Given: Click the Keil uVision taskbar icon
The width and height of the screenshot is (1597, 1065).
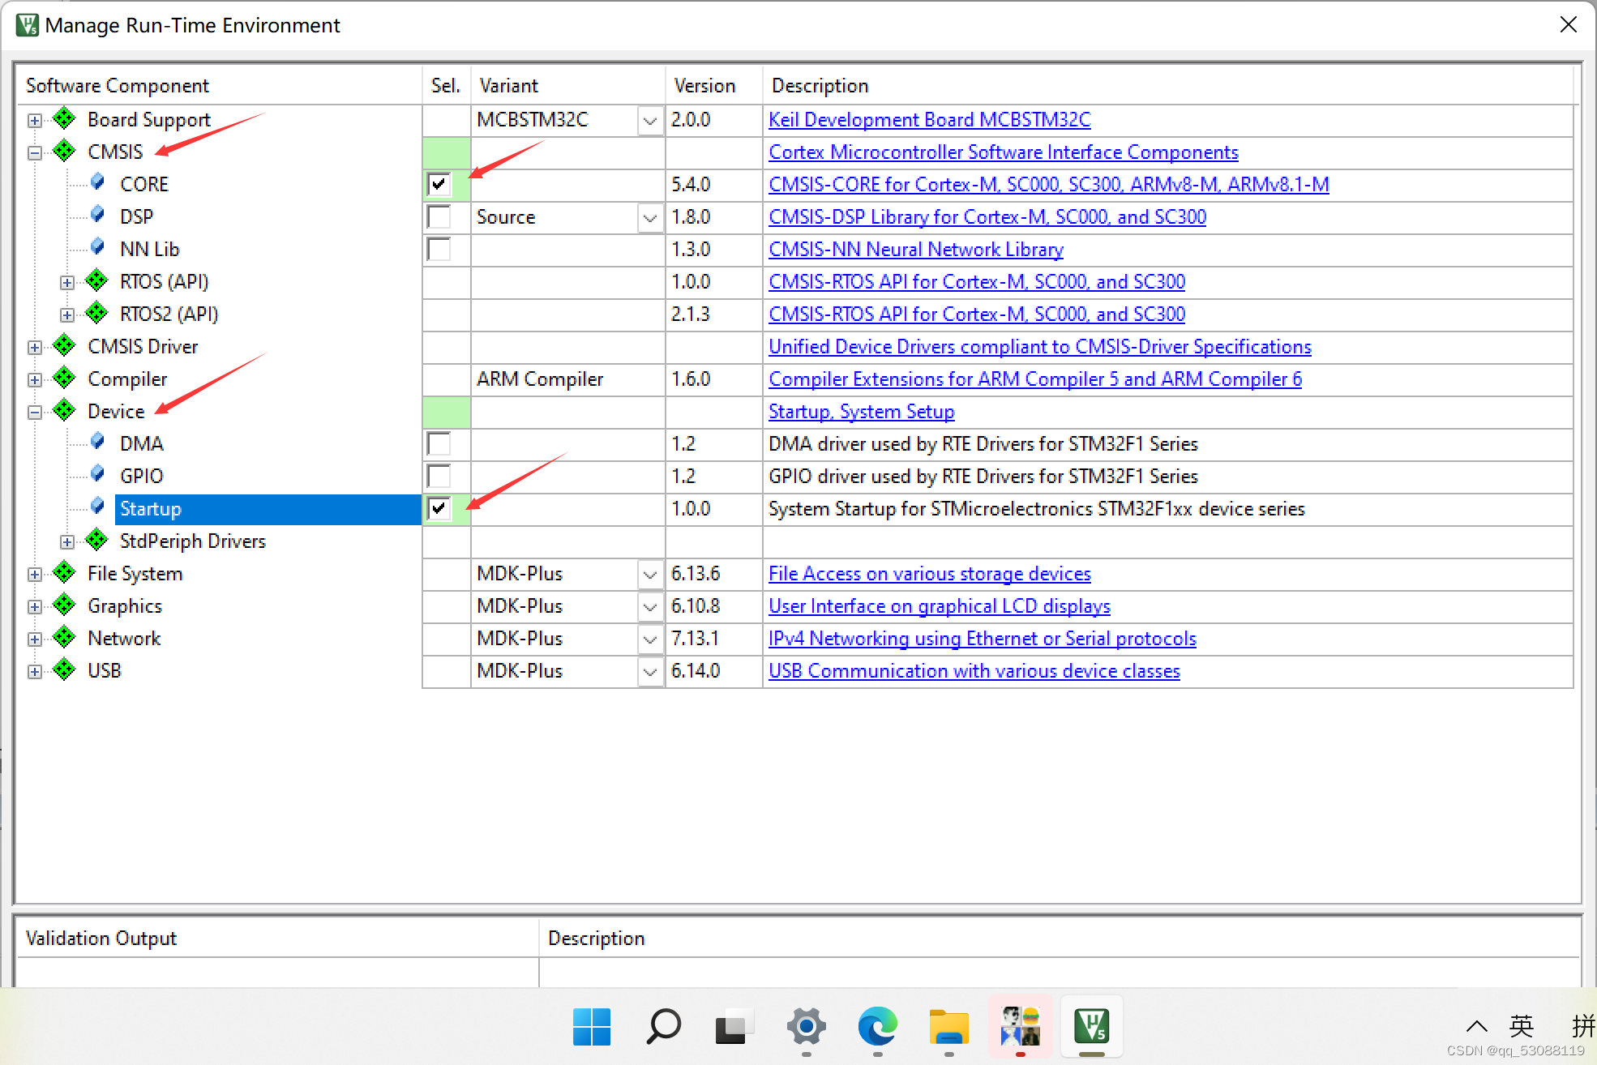Looking at the screenshot, I should pyautogui.click(x=1091, y=1028).
